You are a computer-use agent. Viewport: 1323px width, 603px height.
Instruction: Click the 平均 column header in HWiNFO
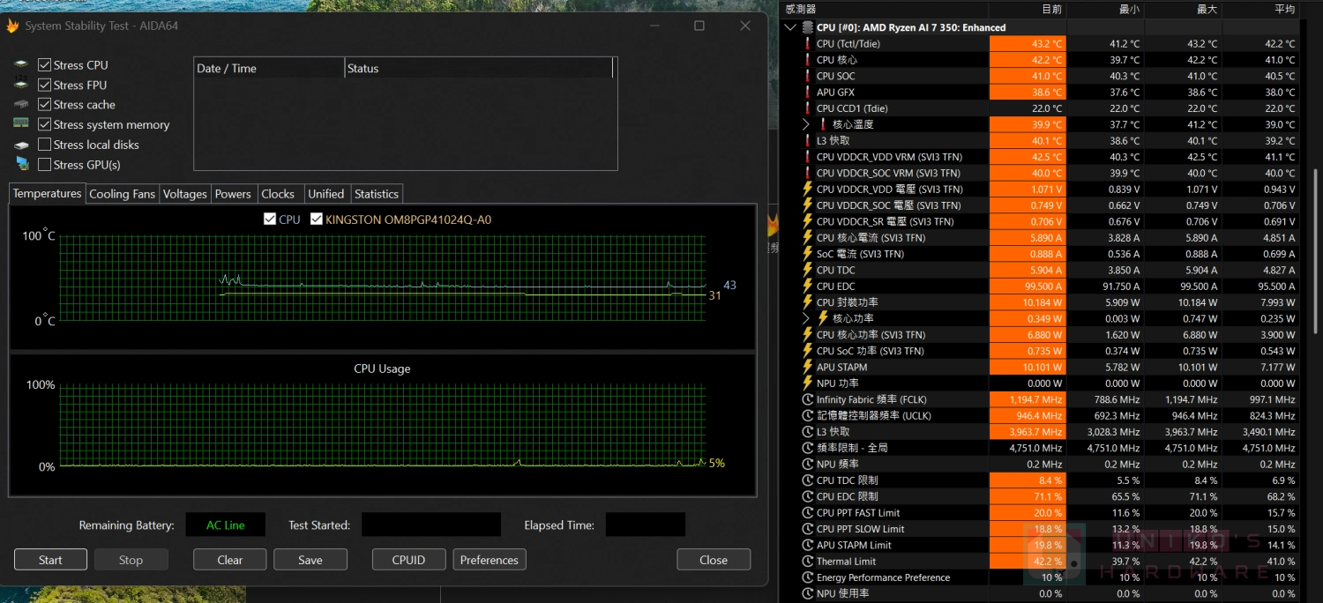(1261, 10)
